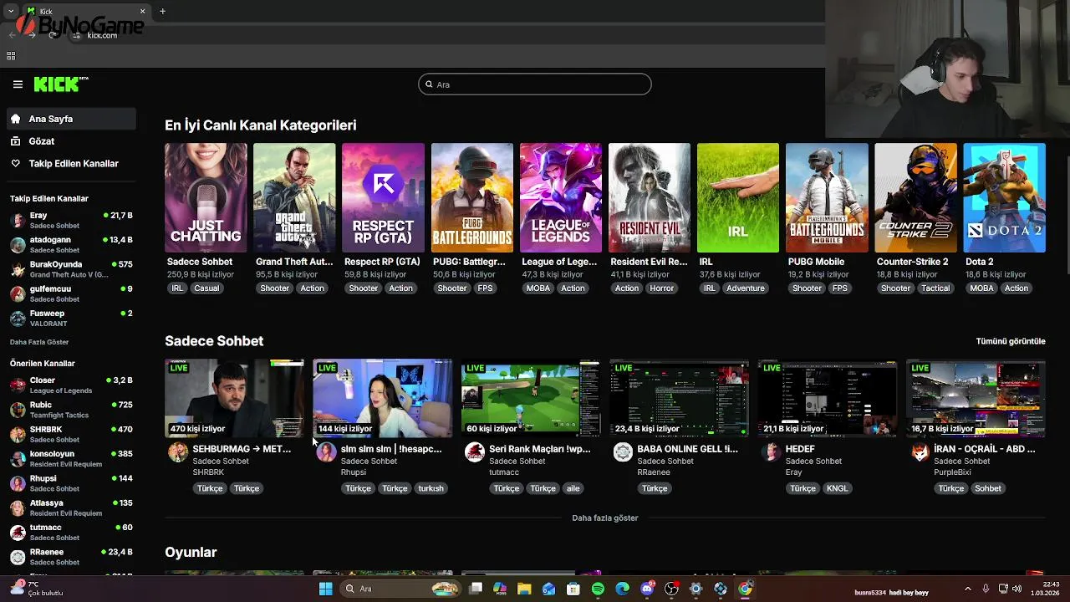This screenshot has width=1070, height=602.
Task: Open the IRL category card
Action: pos(738,198)
